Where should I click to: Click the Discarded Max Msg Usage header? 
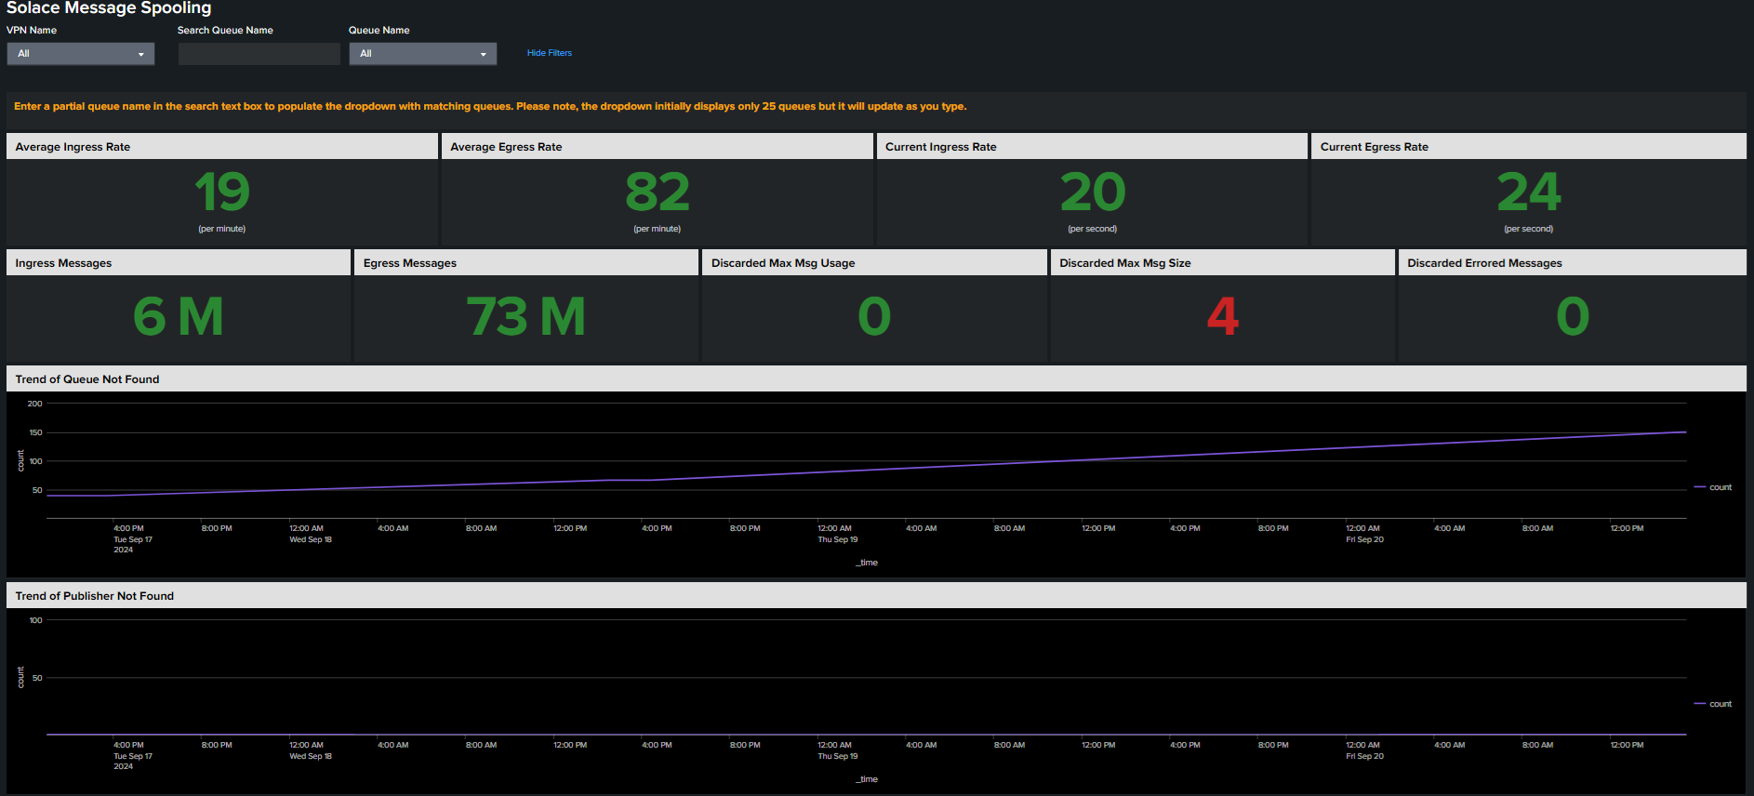point(874,263)
